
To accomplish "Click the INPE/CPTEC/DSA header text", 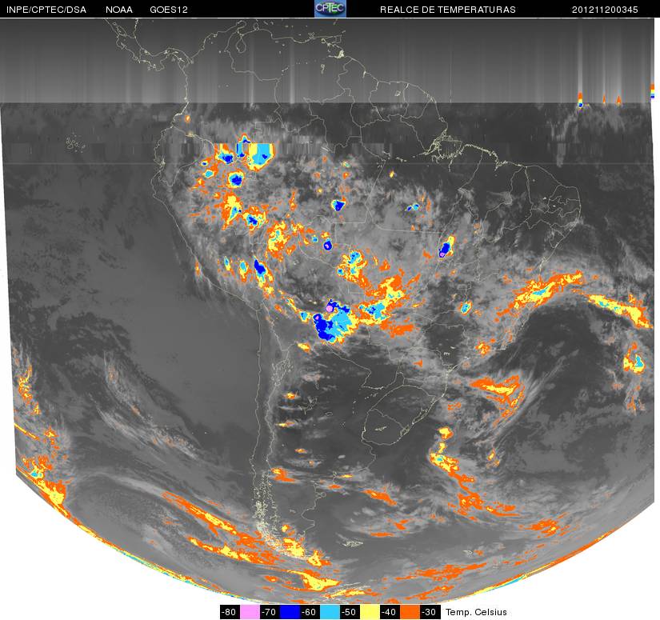I will (x=46, y=10).
